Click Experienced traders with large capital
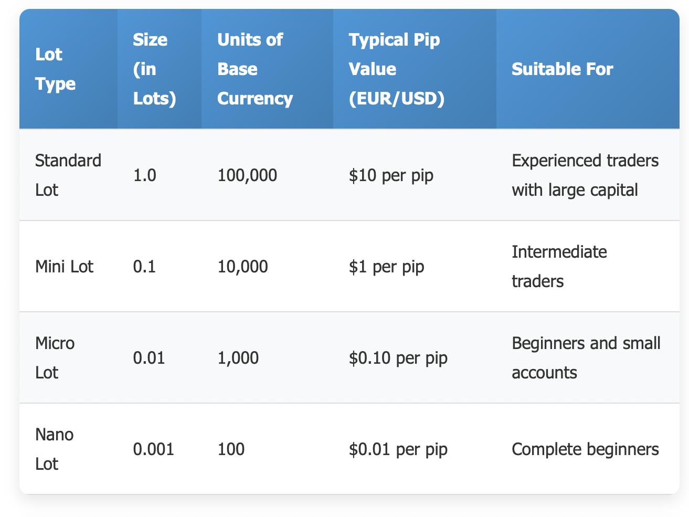This screenshot has height=517, width=689. click(x=585, y=175)
